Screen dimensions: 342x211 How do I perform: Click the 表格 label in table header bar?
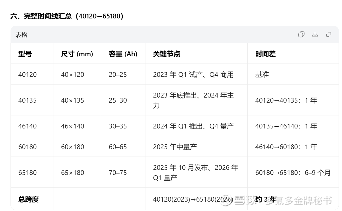pyautogui.click(x=21, y=35)
